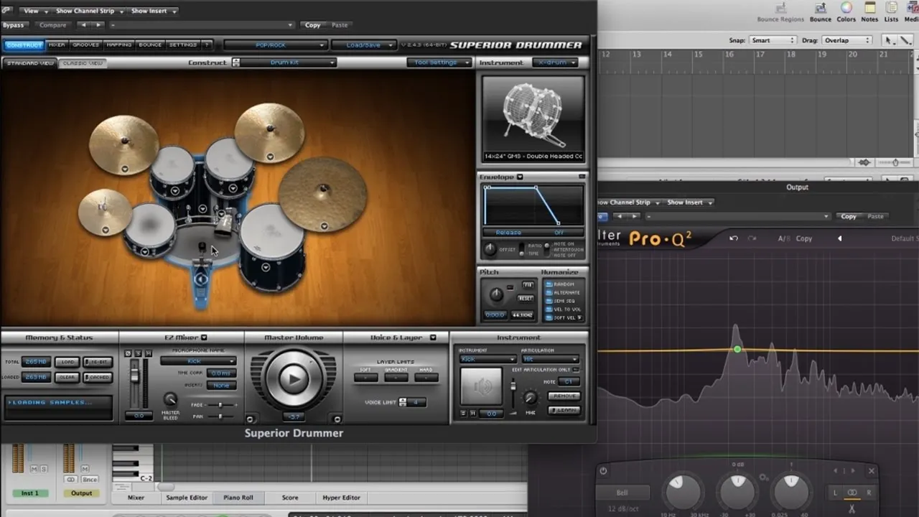Click the top-left crash cymbal
This screenshot has height=517, width=919.
click(x=123, y=144)
